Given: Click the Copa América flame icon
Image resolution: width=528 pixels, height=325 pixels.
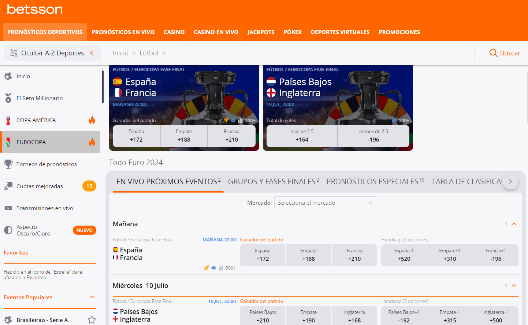Looking at the screenshot, I should pos(92,120).
